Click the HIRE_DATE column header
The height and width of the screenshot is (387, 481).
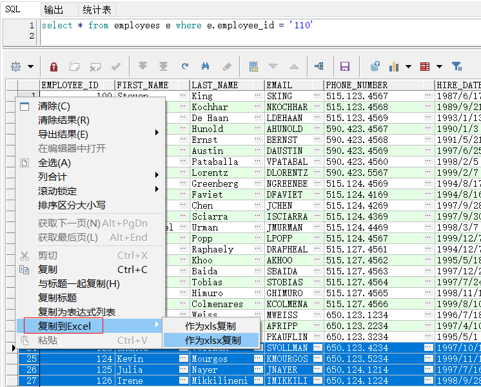pyautogui.click(x=458, y=85)
